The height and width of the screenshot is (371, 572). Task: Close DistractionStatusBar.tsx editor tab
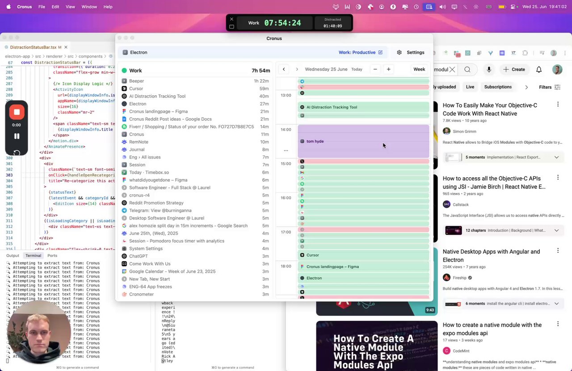pos(66,47)
